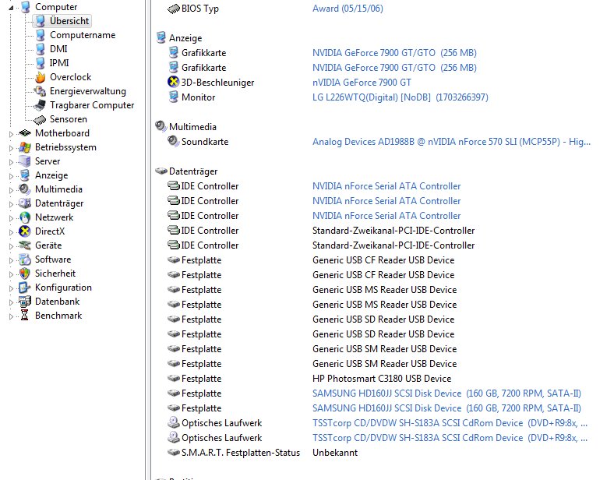Screen dimensions: 614x480
Task: Open the nVIDIA GeForce 7900 GT accelerator link
Action: click(362, 83)
